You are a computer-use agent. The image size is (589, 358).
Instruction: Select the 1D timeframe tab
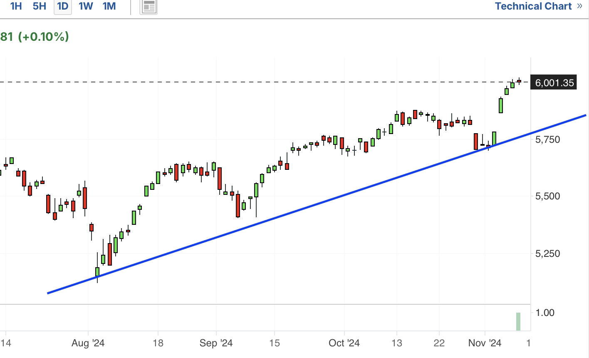(x=63, y=6)
